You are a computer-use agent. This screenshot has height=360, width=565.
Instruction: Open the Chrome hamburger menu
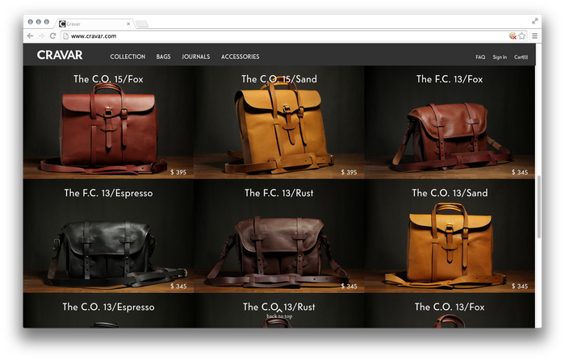tap(534, 36)
